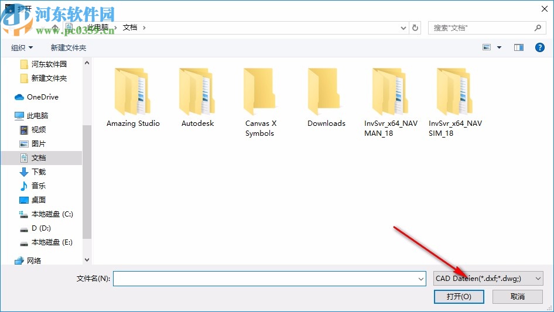
Task: Click the 打开(O) button
Action: 459,296
